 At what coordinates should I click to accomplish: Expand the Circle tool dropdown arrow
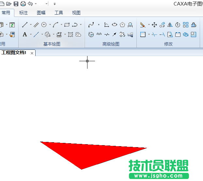point(50,24)
